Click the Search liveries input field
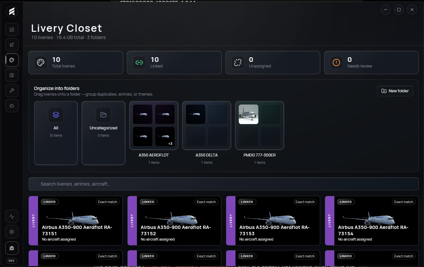Viewport: 424px width, 267px height. (224, 184)
